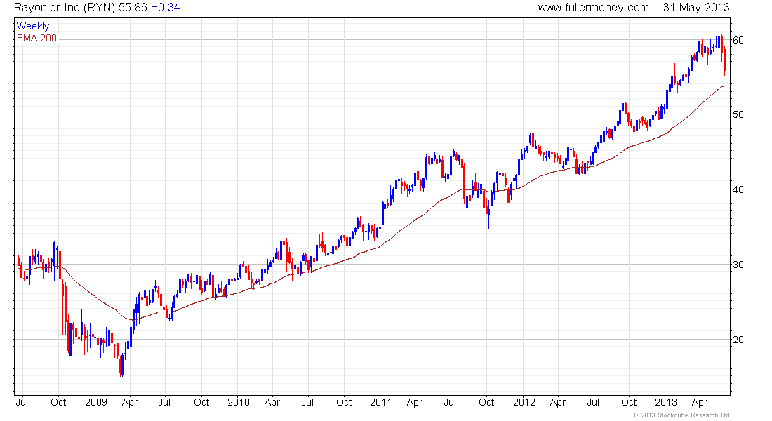Click the '2013' year label on time axis
The width and height of the screenshot is (772, 421).
(666, 402)
